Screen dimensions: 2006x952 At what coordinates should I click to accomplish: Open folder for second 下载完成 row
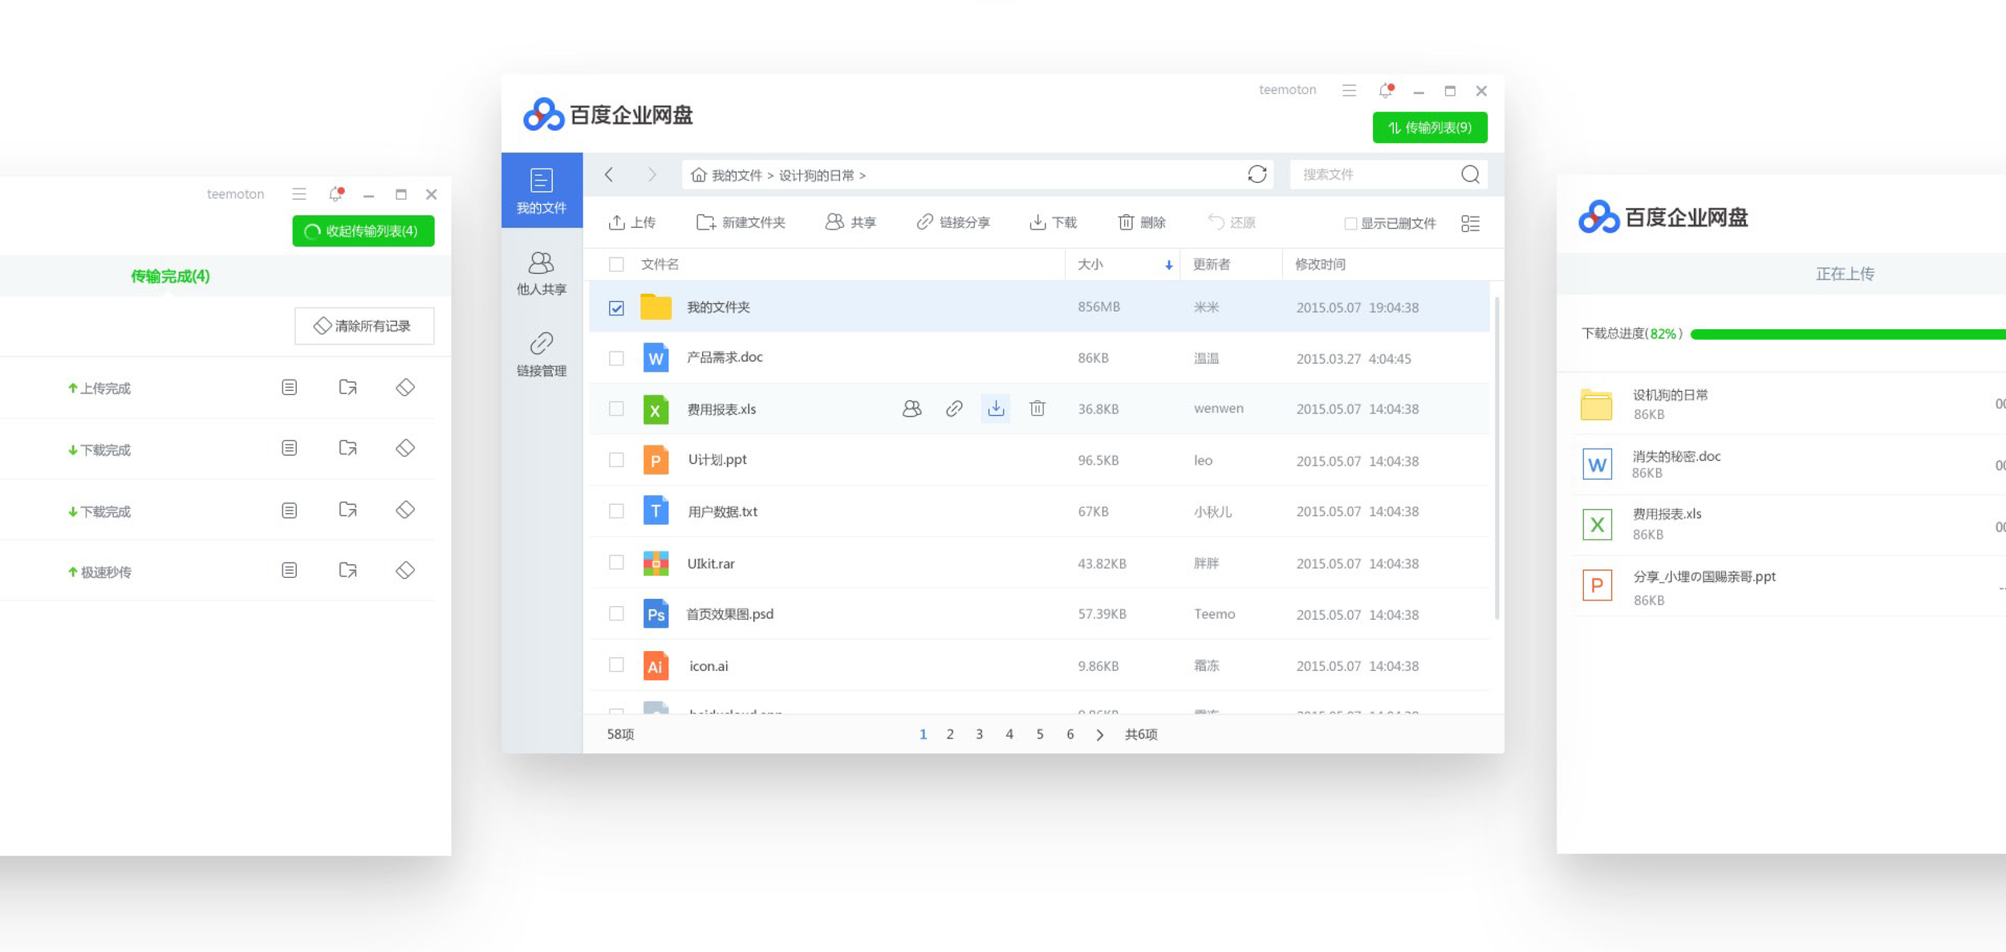(x=347, y=510)
